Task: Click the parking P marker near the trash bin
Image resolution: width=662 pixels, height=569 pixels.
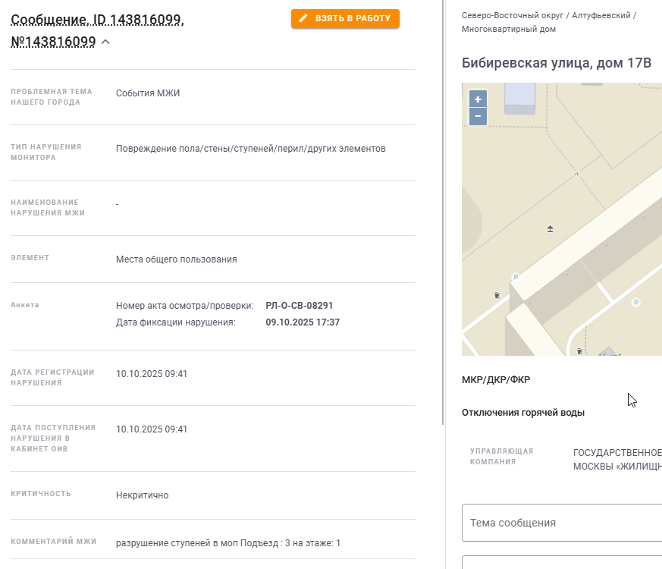Action: tap(516, 277)
